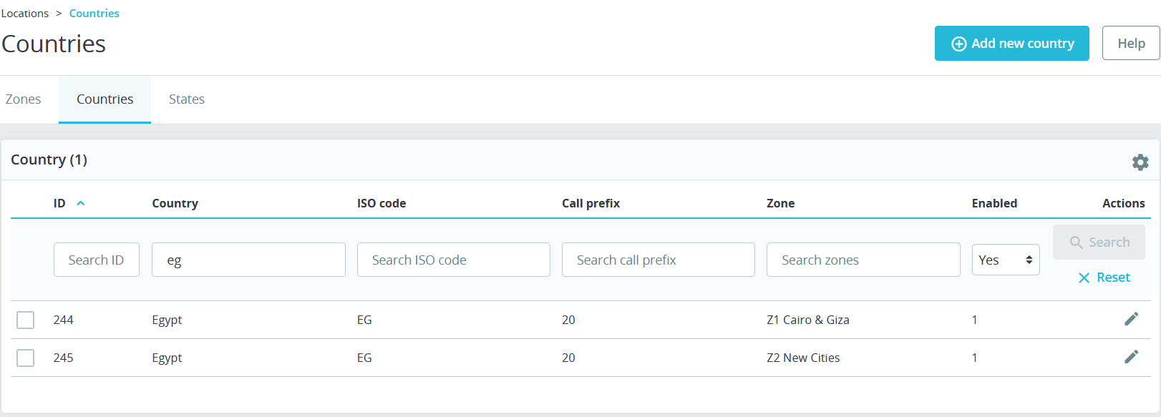Select checkbox for row ID 245

point(26,358)
